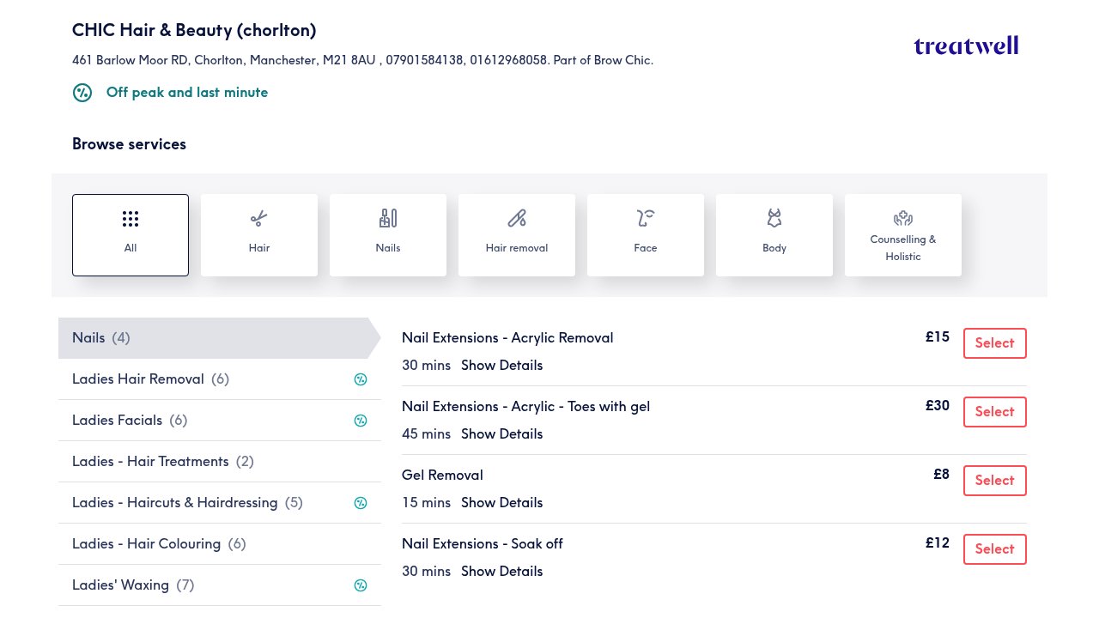Select the Nails category polish icon
This screenshot has height=618, width=1099.
coord(388,218)
